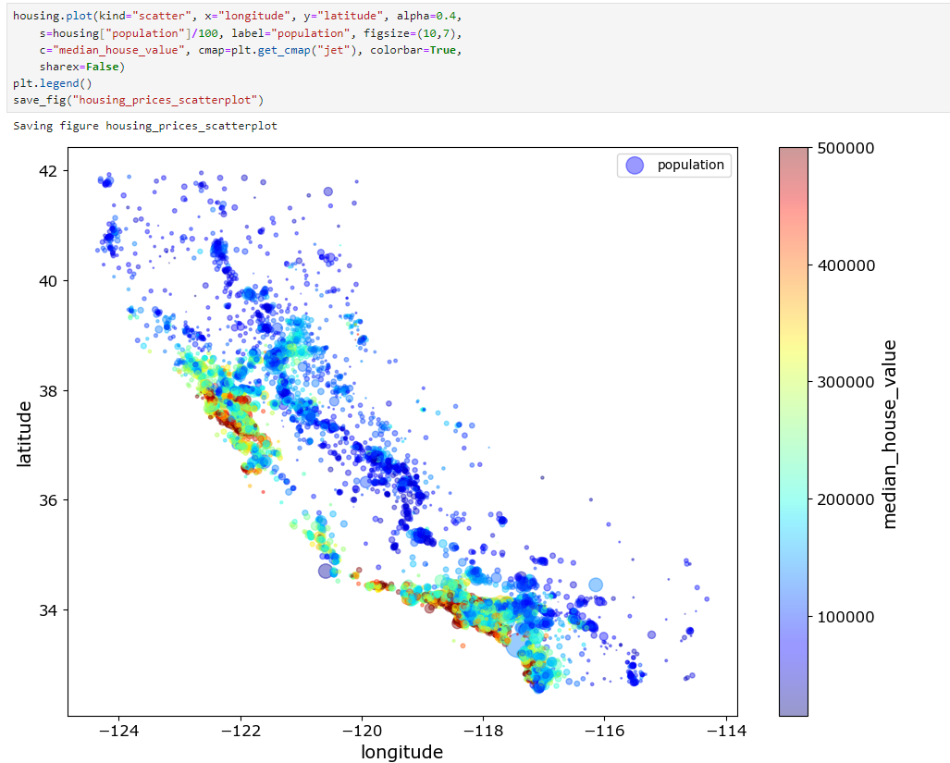
Task: Click the 'longitude' axis label
Action: pyautogui.click(x=402, y=752)
